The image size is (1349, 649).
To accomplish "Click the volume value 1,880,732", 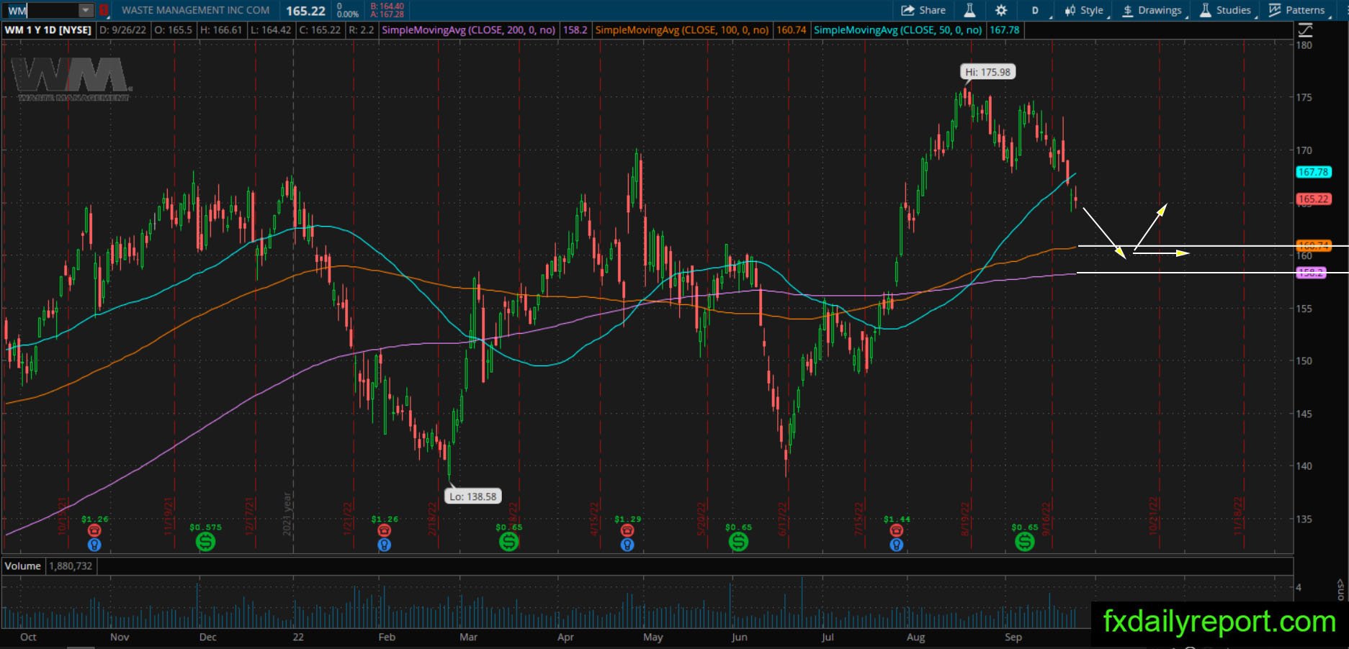I will pos(71,566).
